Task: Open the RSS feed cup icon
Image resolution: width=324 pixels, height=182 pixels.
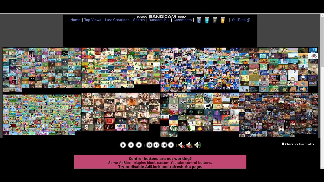Action: [x=222, y=20]
